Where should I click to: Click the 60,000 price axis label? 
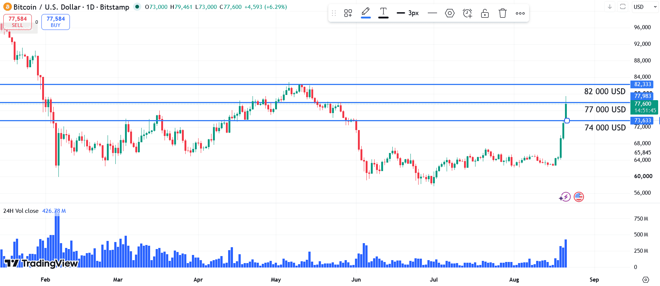pyautogui.click(x=643, y=176)
